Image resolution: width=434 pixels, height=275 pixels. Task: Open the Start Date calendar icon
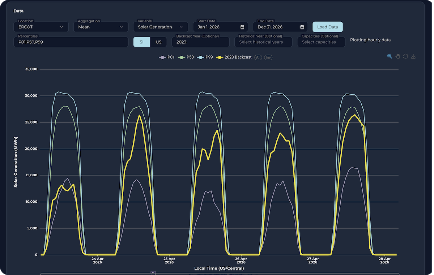tap(242, 27)
